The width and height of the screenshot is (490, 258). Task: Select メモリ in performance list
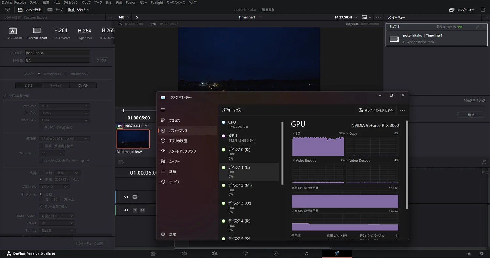pyautogui.click(x=250, y=138)
